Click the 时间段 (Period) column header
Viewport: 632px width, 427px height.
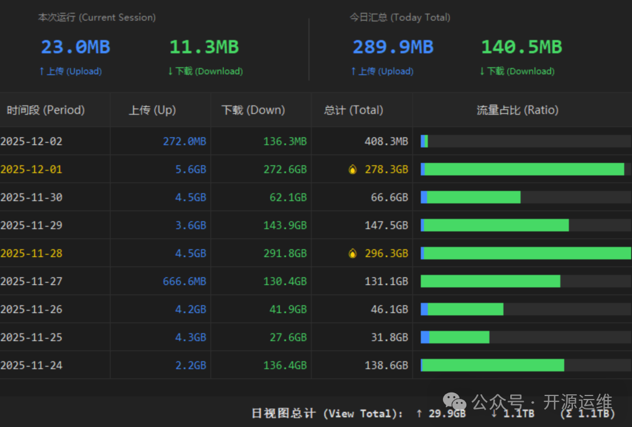coord(46,110)
